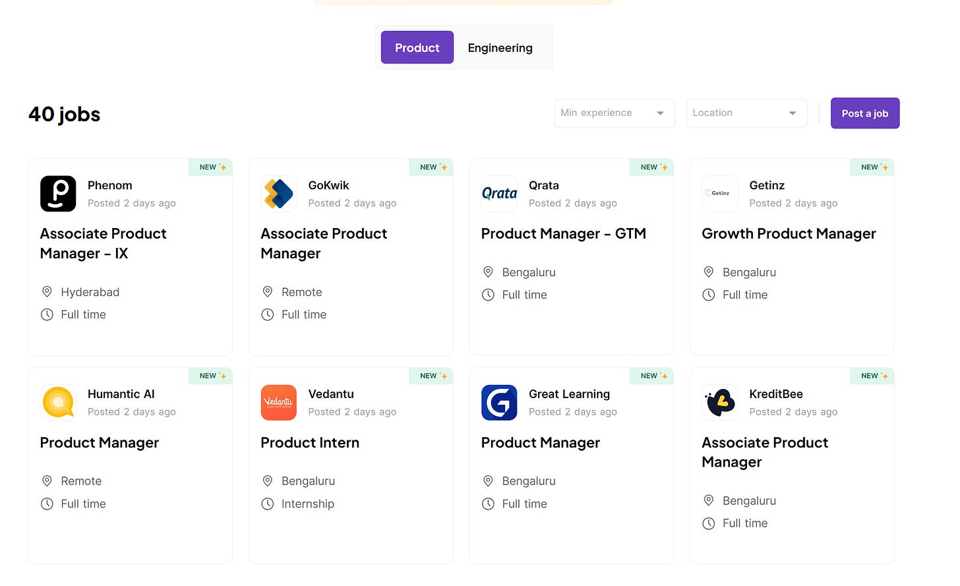
Task: Click clock icon in GoKwik card
Action: click(x=268, y=314)
